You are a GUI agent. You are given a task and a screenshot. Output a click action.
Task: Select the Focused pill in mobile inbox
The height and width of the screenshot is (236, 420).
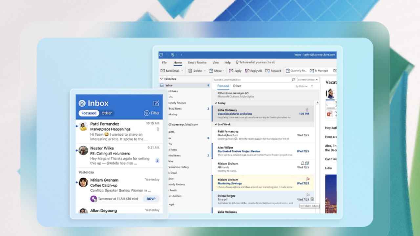coord(89,113)
